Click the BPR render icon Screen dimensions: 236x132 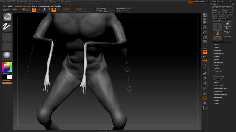click(205, 15)
